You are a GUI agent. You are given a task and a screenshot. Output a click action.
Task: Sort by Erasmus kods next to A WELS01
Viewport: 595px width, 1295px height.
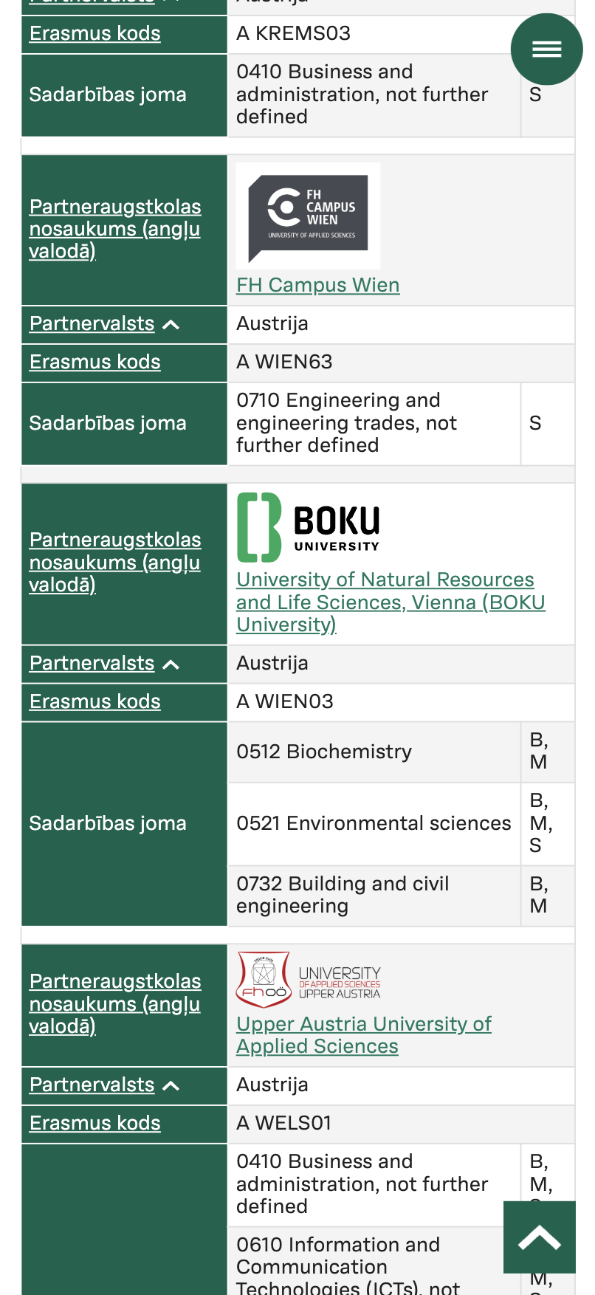[95, 1123]
